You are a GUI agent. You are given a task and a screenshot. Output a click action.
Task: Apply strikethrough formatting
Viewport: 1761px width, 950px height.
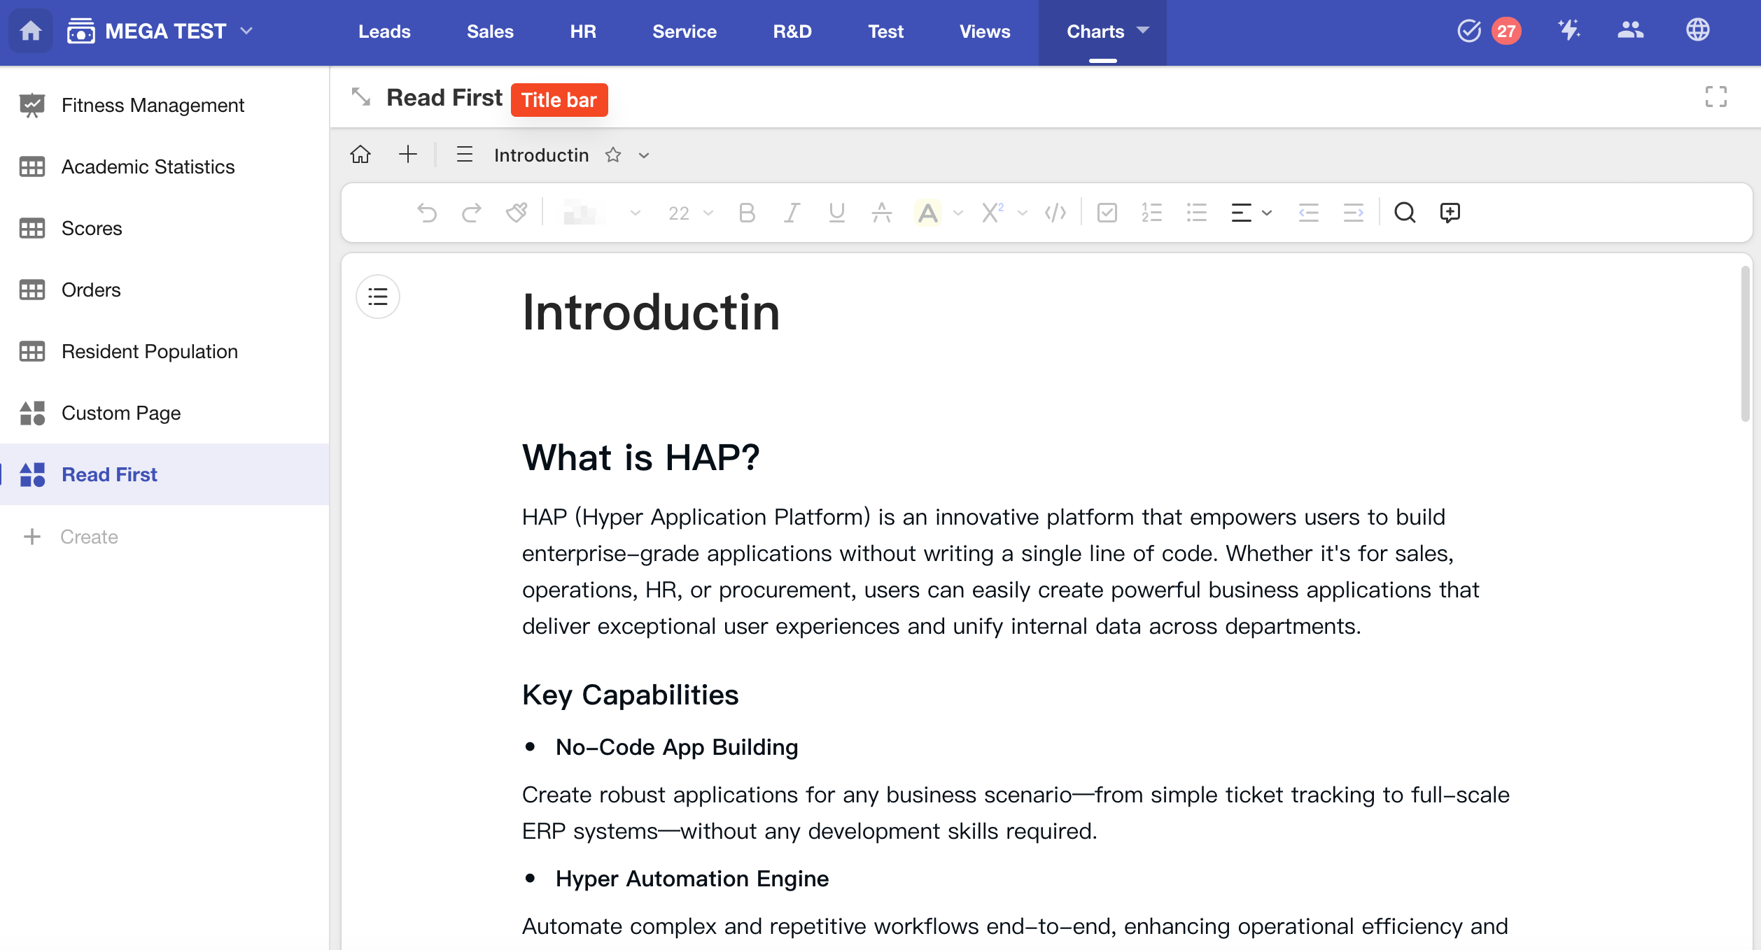pos(881,213)
